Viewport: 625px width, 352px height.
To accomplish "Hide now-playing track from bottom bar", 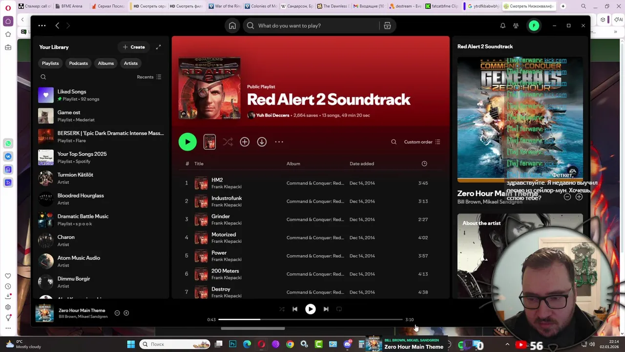I will point(117,313).
